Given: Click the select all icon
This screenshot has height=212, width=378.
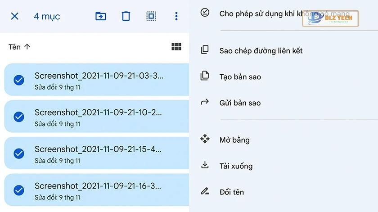Looking at the screenshot, I should click(151, 16).
